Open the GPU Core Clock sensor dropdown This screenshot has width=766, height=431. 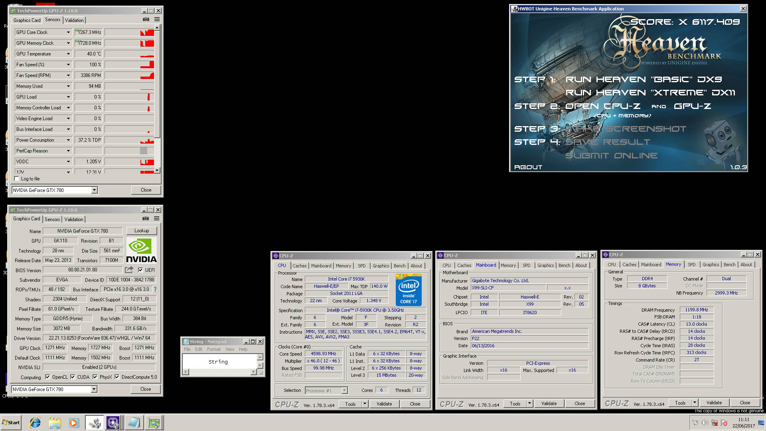[x=68, y=32]
